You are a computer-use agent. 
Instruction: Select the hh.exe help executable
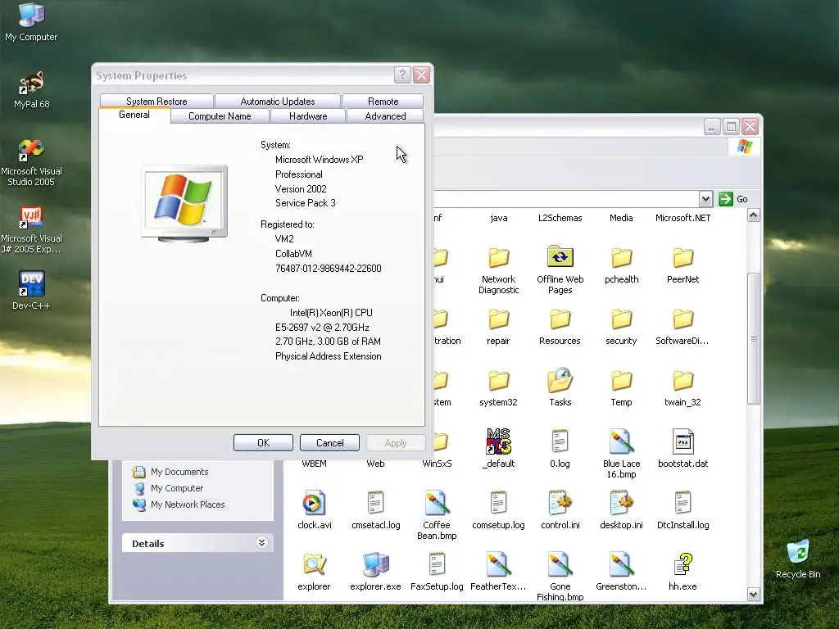683,571
